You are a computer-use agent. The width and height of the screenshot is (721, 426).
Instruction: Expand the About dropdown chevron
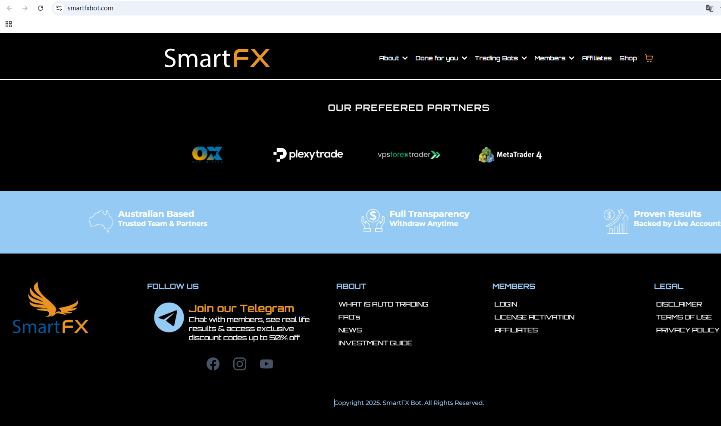(405, 58)
